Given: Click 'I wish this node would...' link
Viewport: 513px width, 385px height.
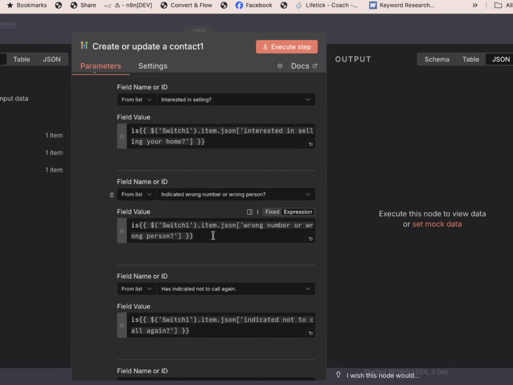Looking at the screenshot, I should (x=383, y=376).
